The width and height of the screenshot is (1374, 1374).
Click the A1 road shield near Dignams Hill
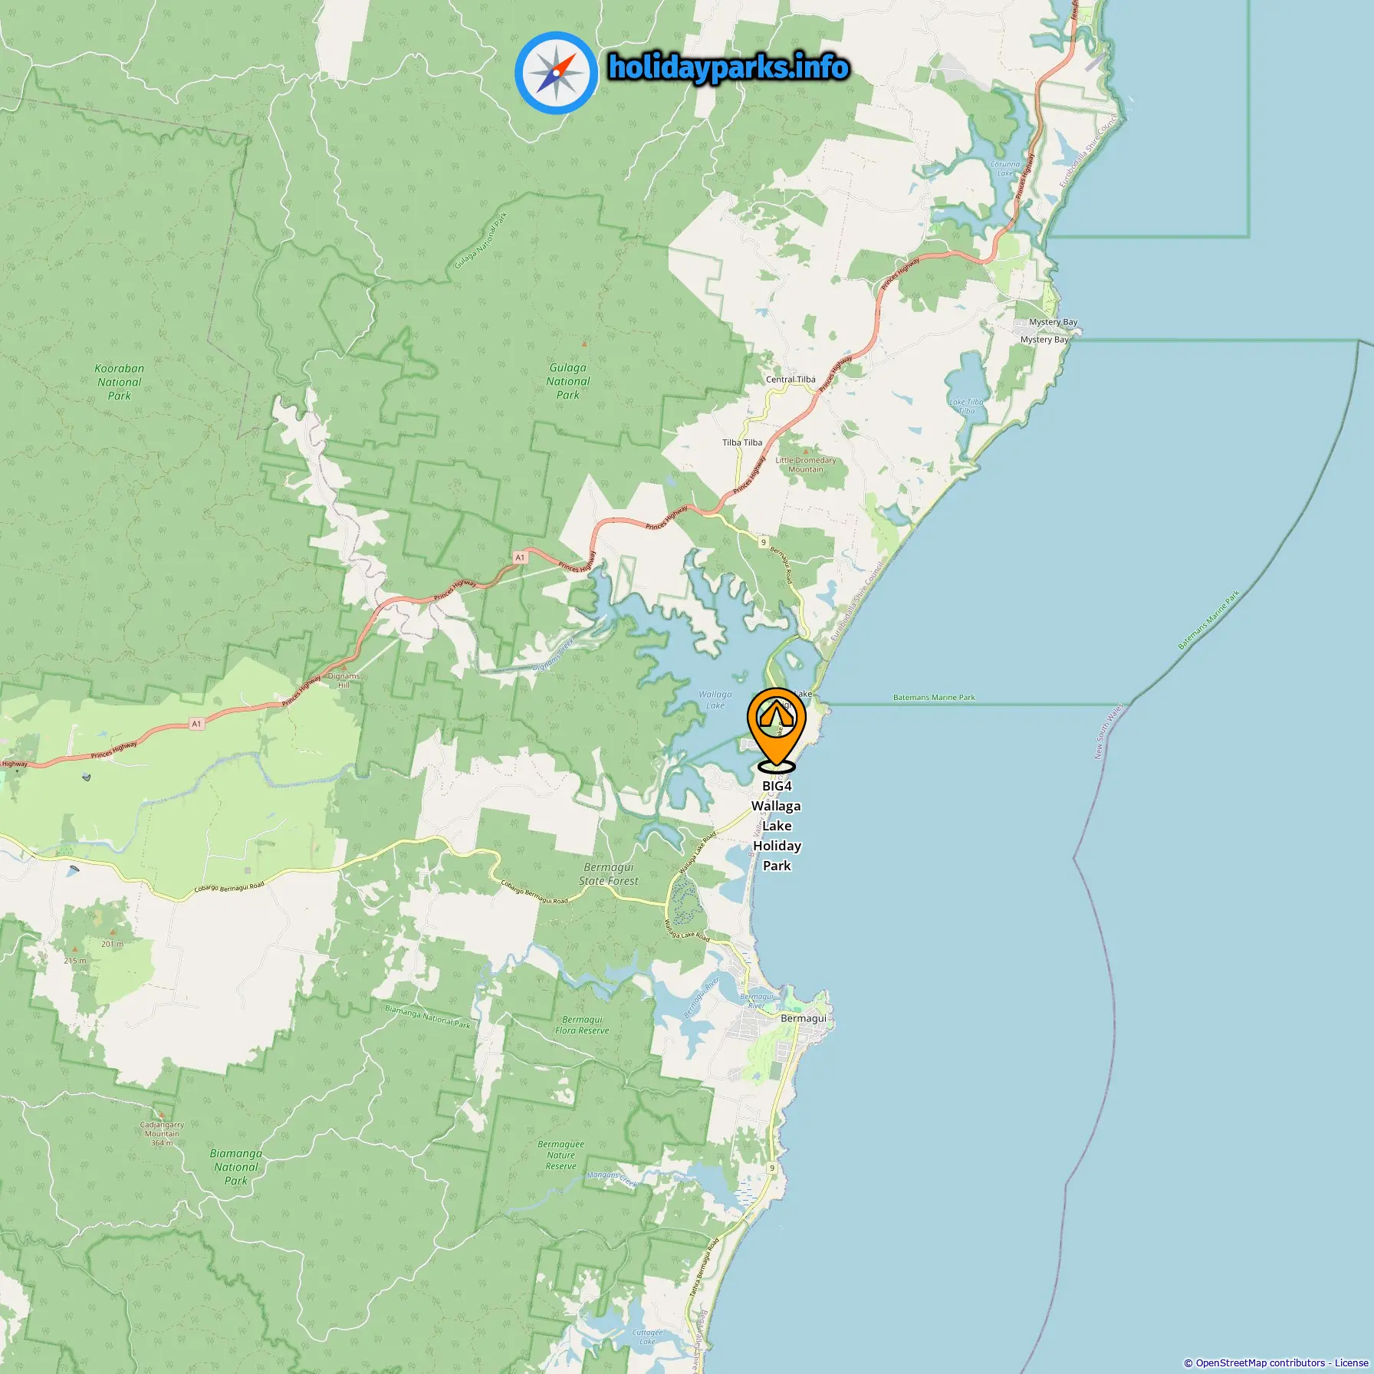[196, 723]
